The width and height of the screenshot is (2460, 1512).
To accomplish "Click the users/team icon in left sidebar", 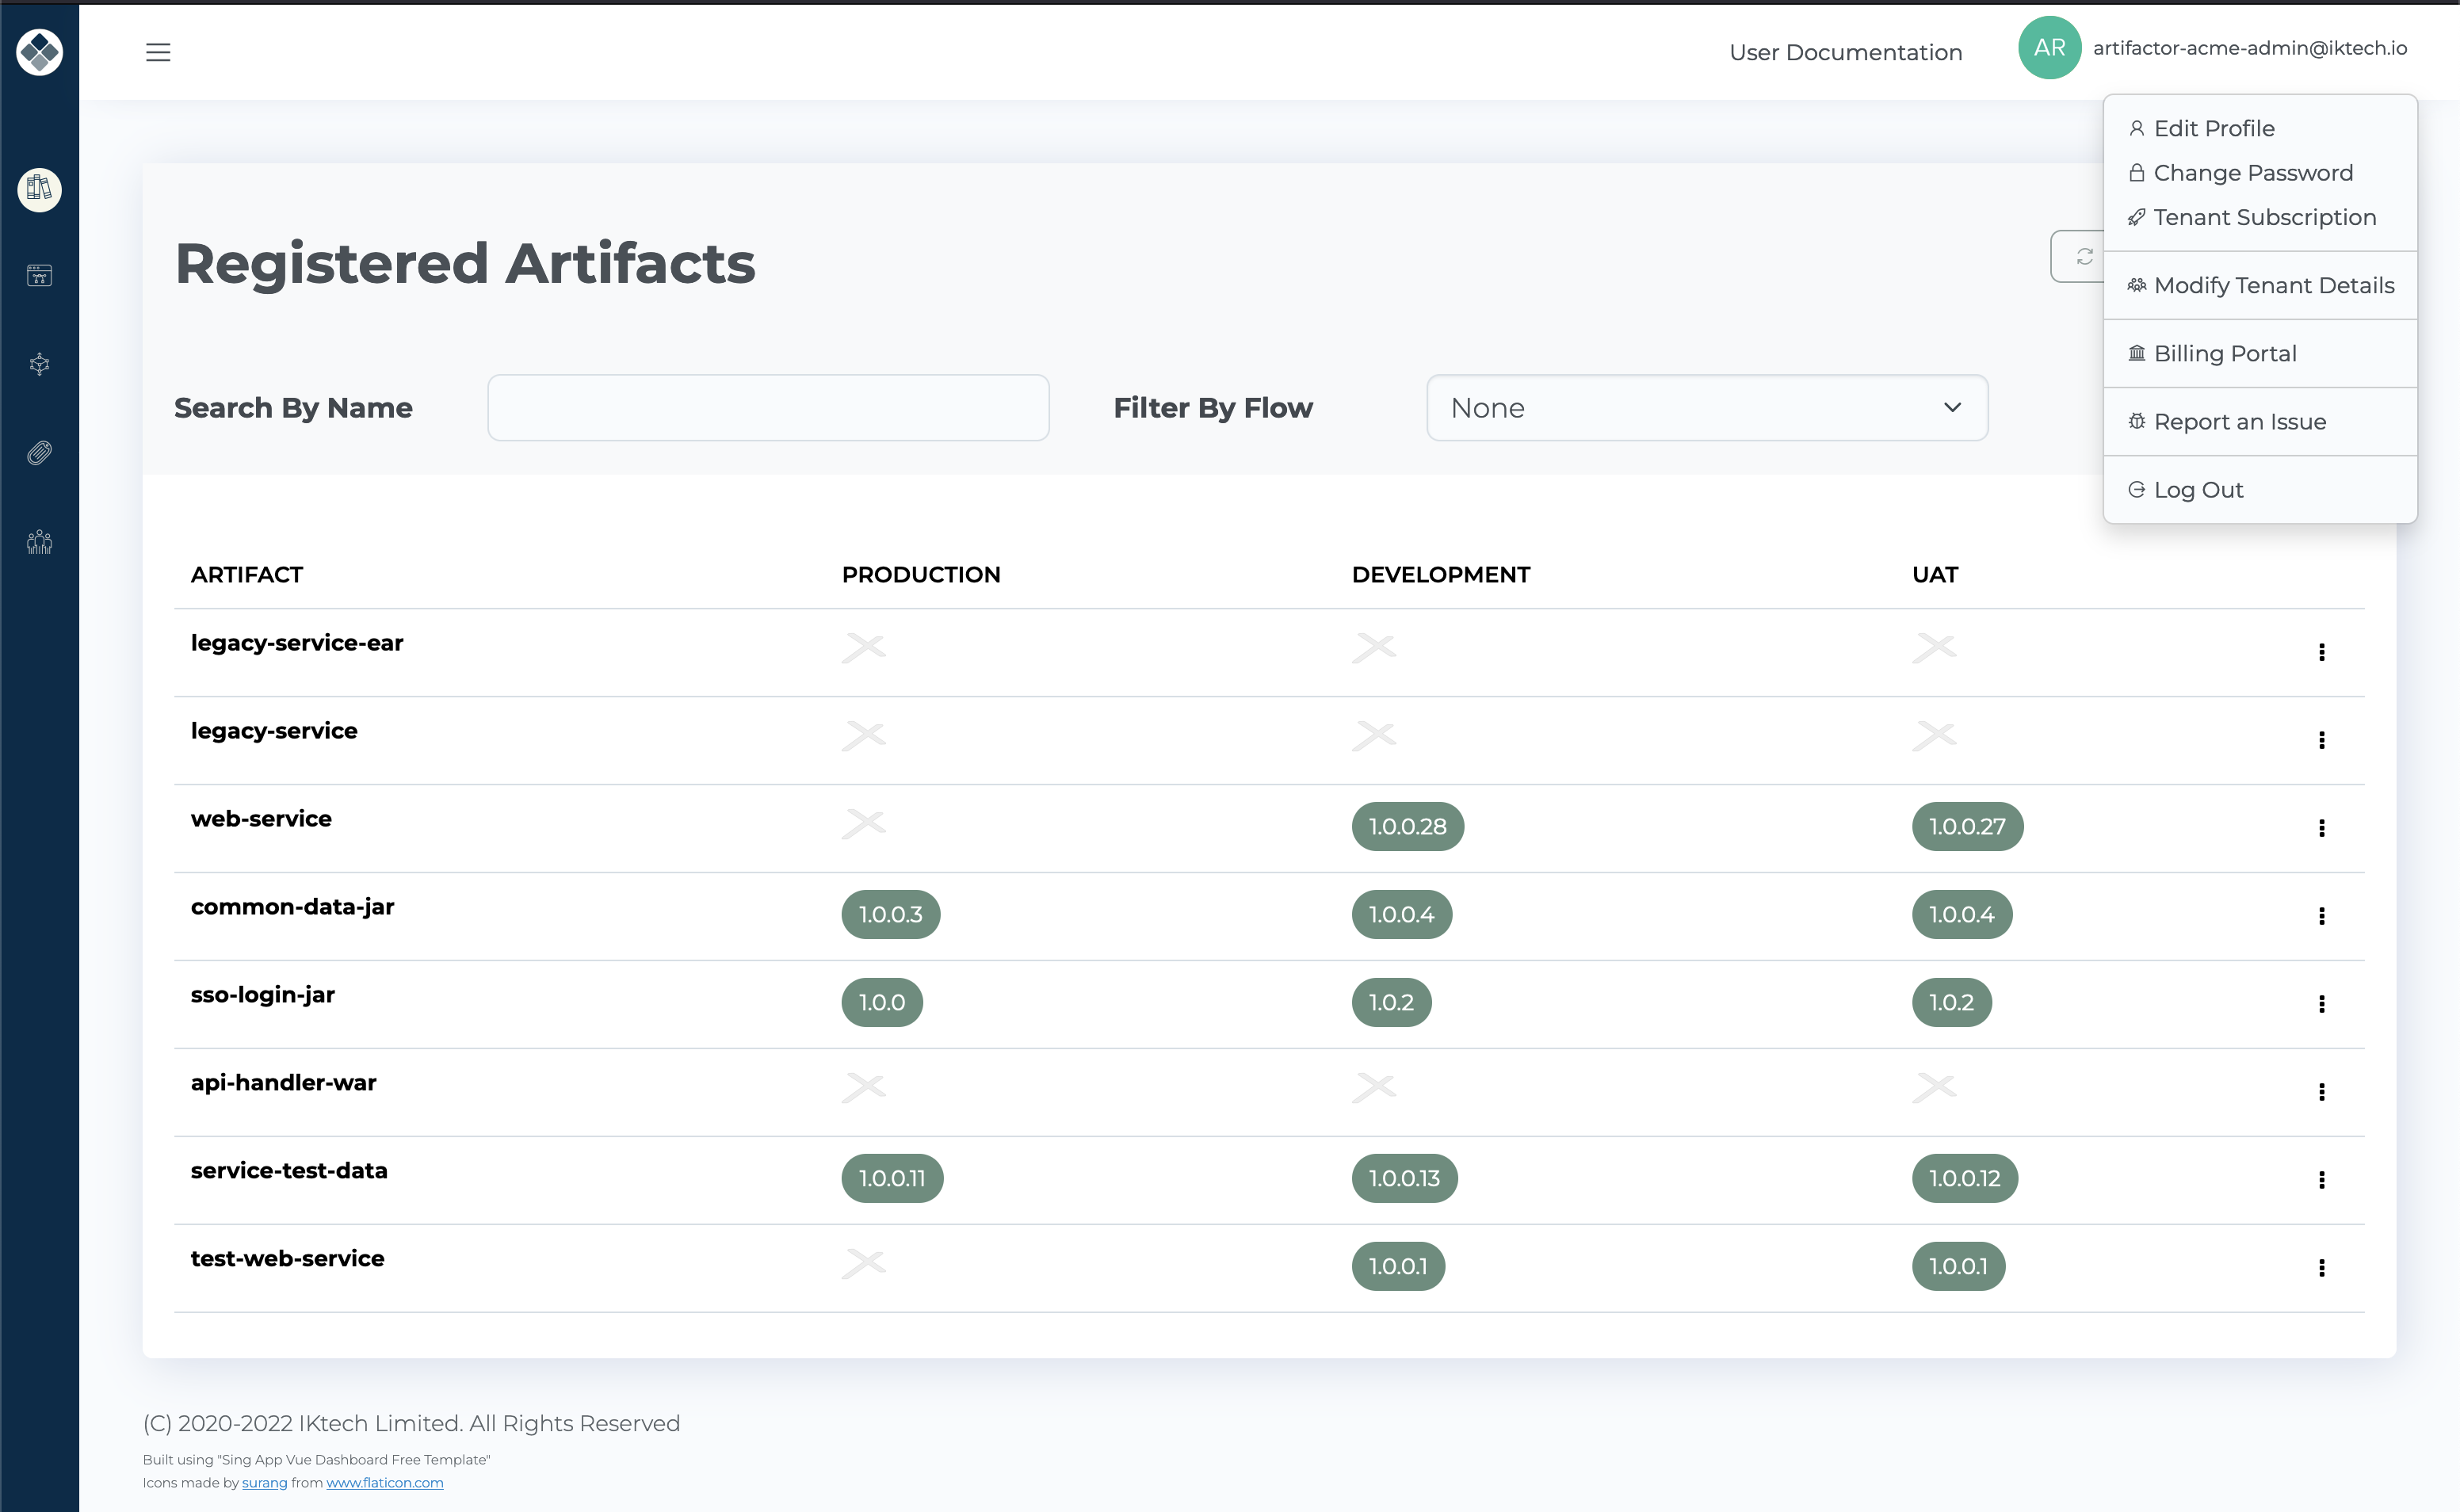I will click(x=39, y=539).
